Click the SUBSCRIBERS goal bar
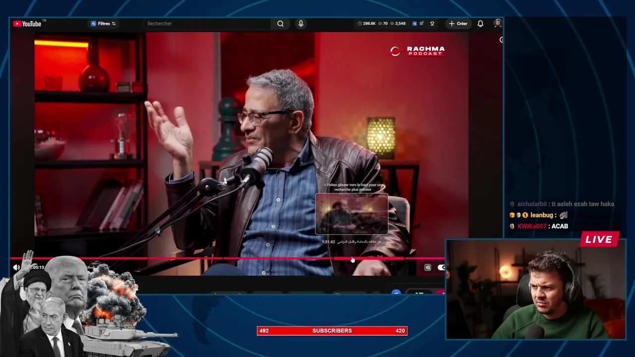Screen dimensions: 635x357 (x=332, y=331)
